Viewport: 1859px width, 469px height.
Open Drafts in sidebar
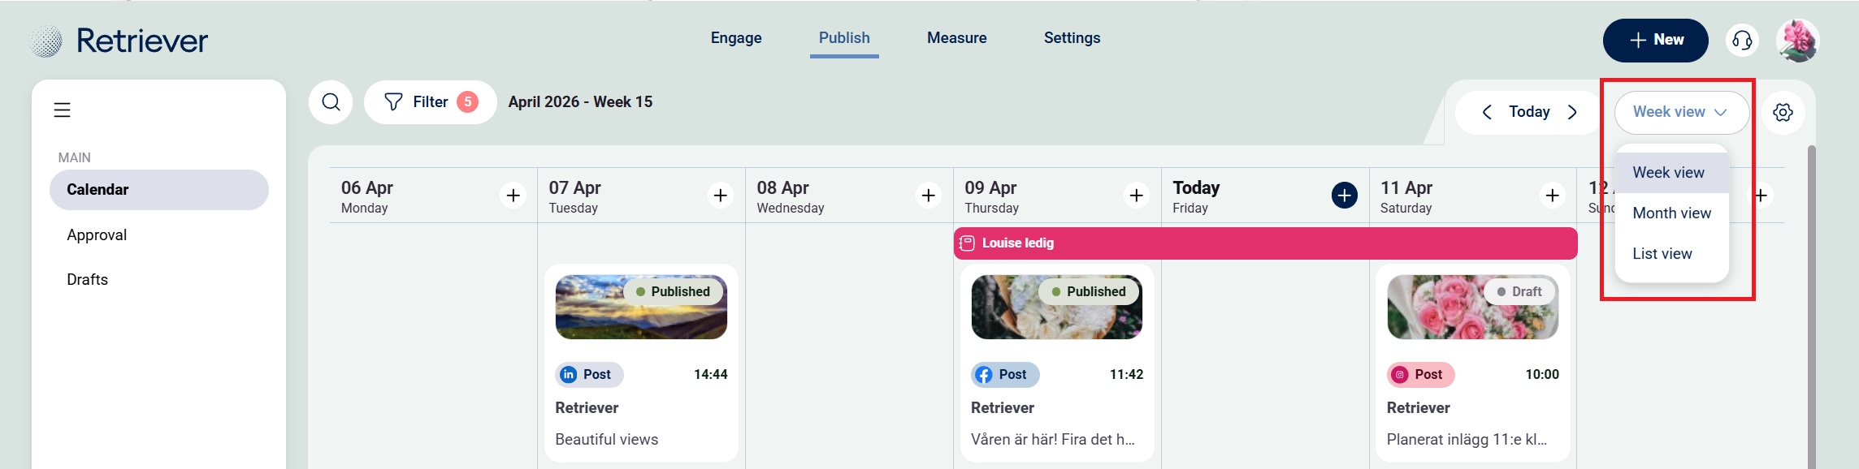[x=88, y=280]
